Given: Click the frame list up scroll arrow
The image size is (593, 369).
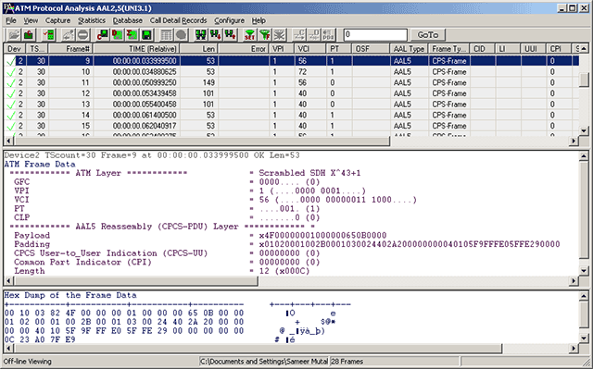Looking at the screenshot, I should tap(584, 49).
